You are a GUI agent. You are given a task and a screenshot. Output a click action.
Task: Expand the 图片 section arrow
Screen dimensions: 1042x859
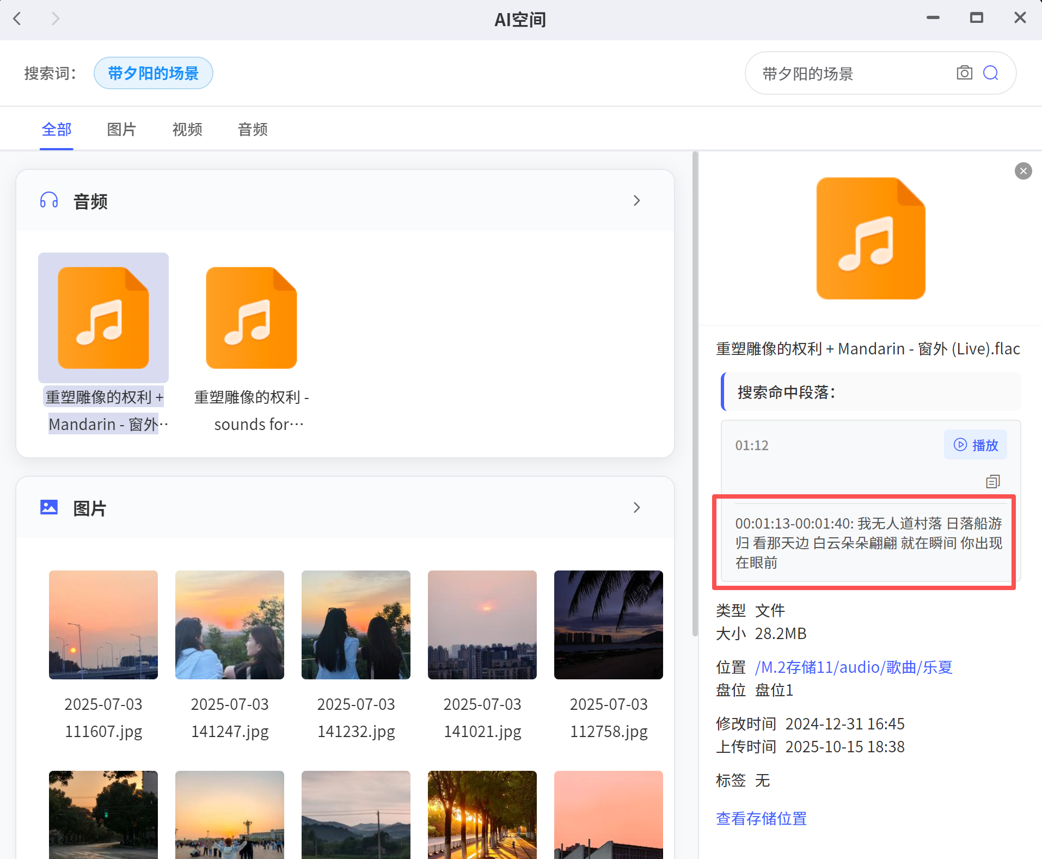(x=636, y=508)
